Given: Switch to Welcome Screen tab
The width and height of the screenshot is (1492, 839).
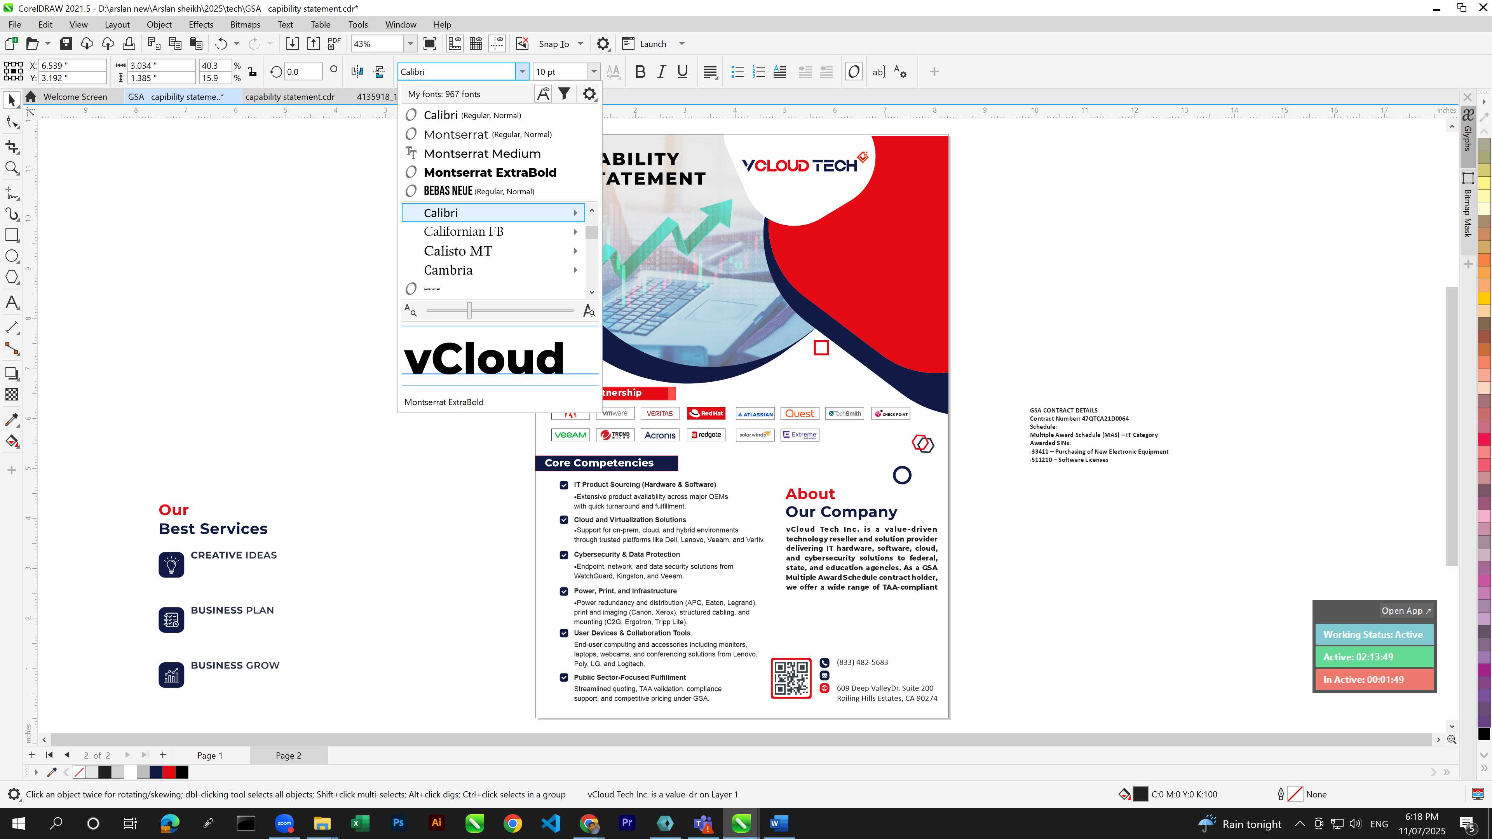Looking at the screenshot, I should [75, 97].
